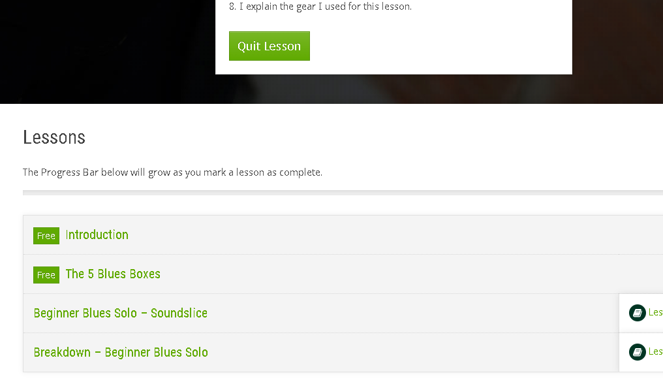
Task: Click step 8 gear explanation text
Action: click(x=320, y=7)
